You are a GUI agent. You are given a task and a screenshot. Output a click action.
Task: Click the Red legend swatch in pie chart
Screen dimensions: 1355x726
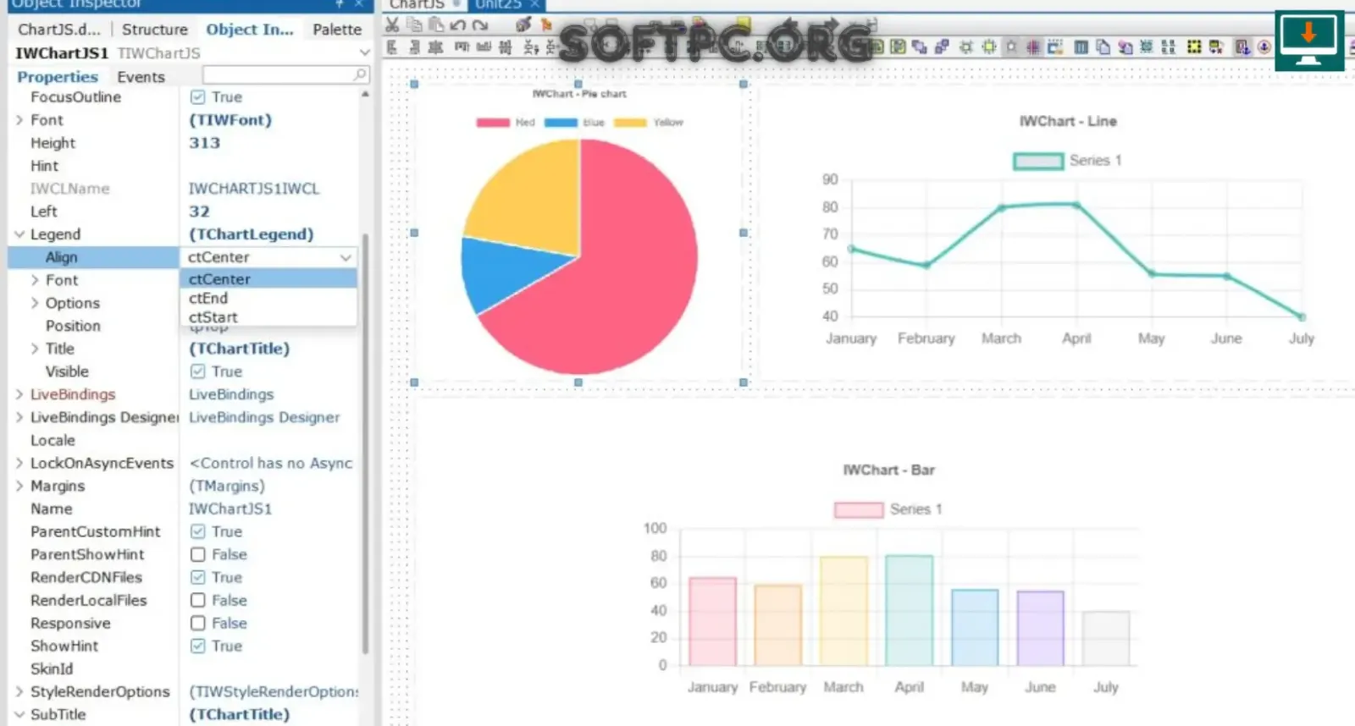pyautogui.click(x=493, y=123)
